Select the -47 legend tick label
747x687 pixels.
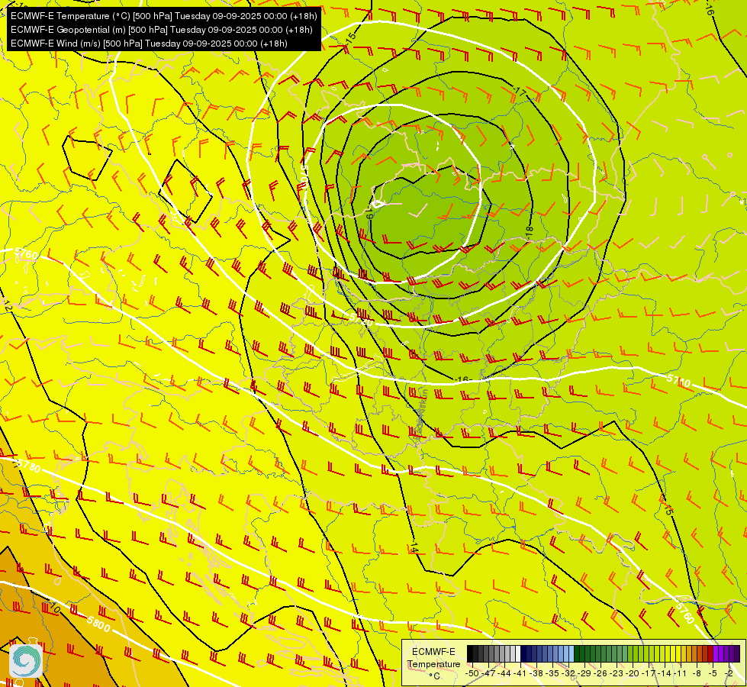click(x=488, y=673)
